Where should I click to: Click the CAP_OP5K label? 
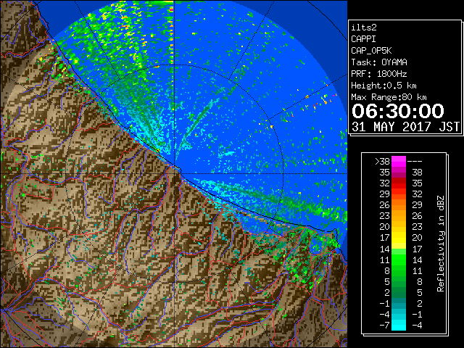click(371, 51)
